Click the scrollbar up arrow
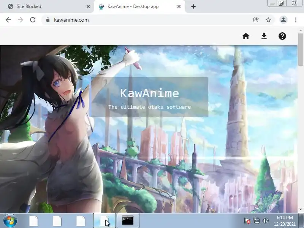The width and height of the screenshot is (304, 228). click(301, 30)
